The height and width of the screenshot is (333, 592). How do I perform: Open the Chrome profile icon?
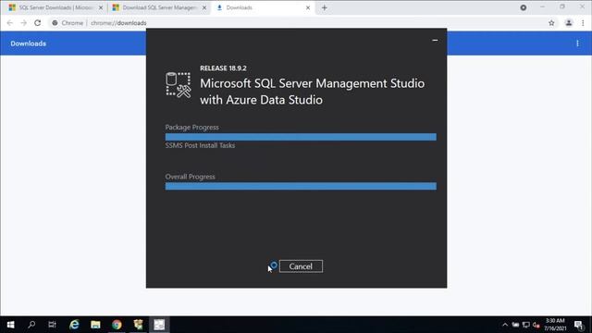click(569, 23)
